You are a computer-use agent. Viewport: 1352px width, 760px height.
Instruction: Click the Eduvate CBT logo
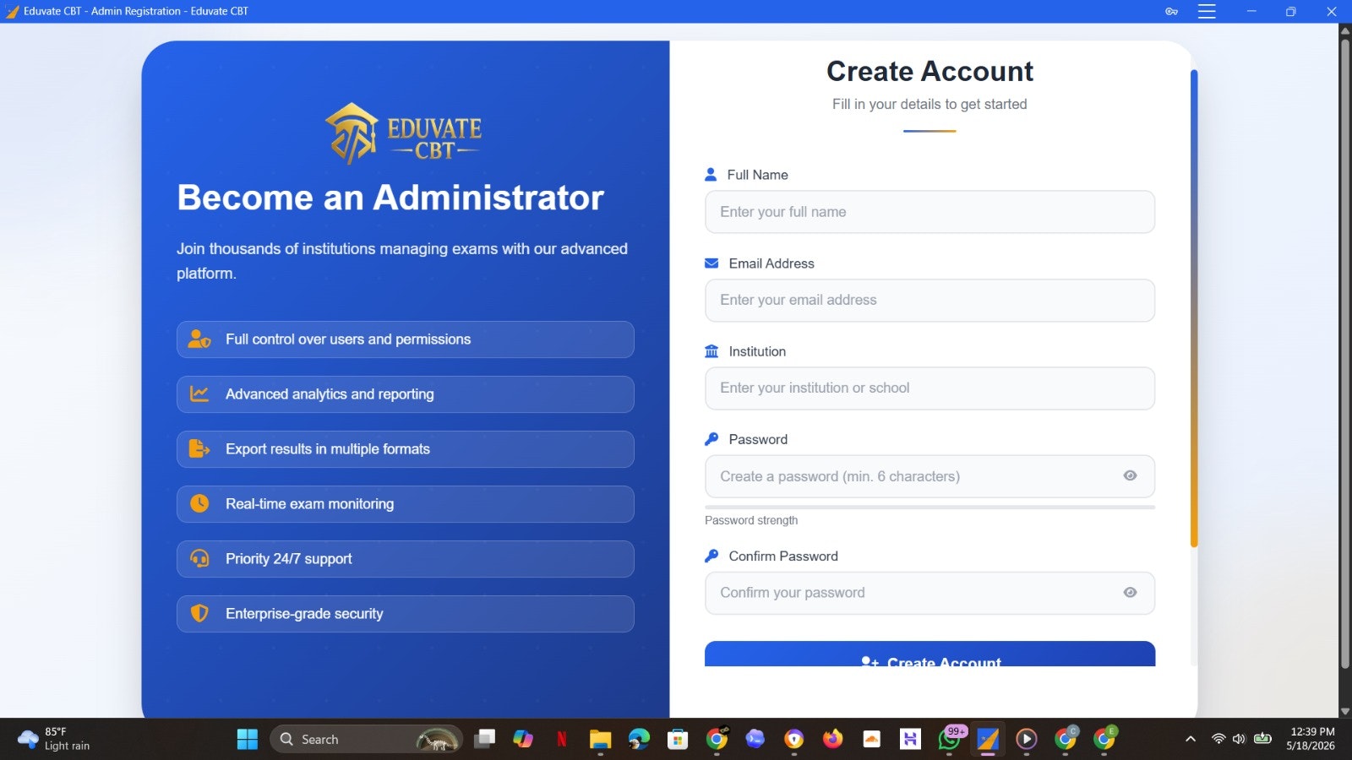coord(403,133)
